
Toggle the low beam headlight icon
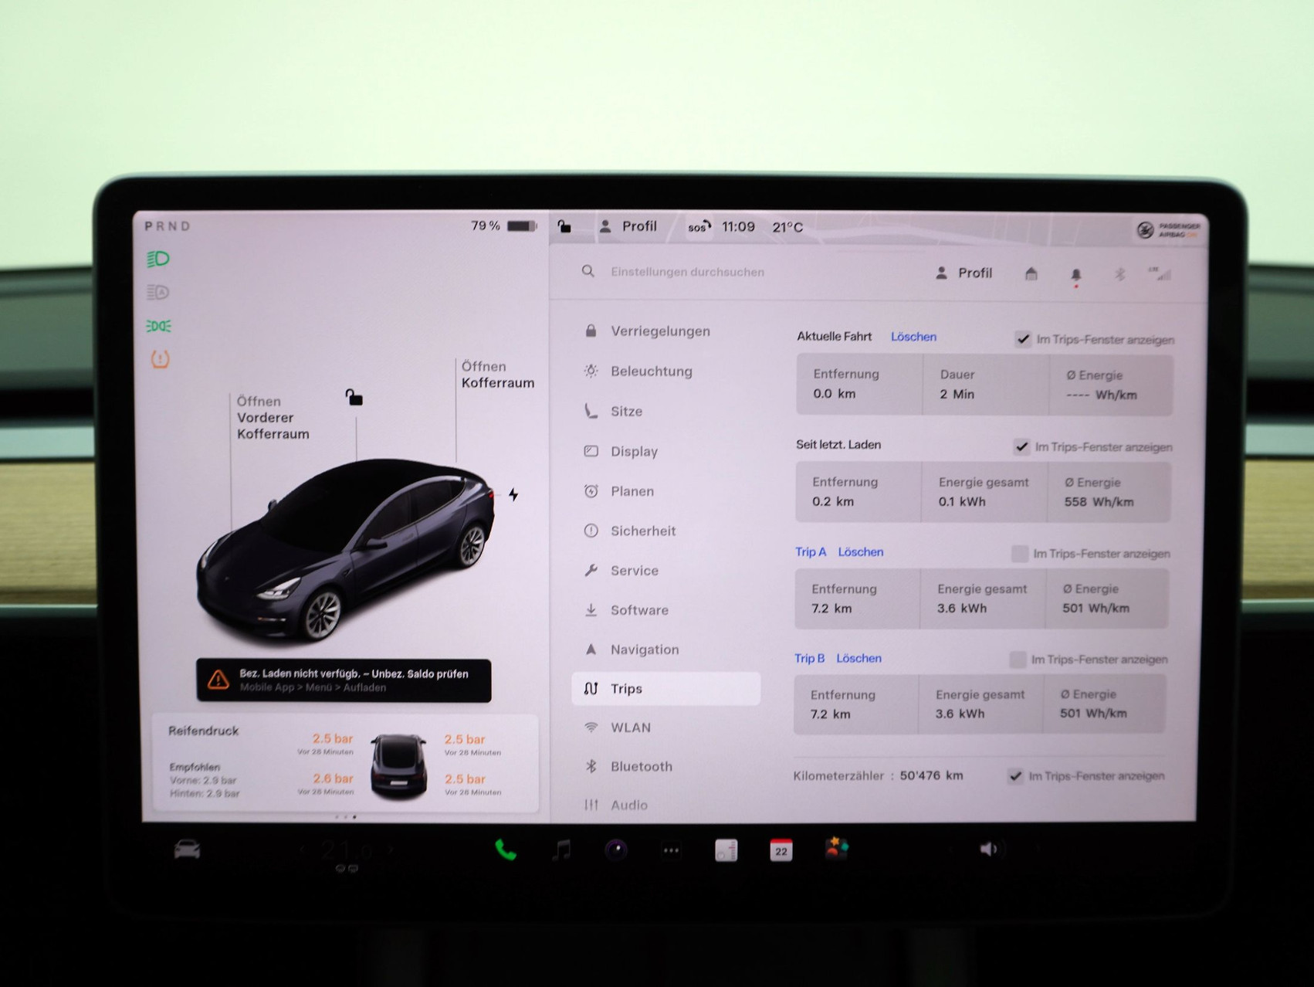[x=158, y=259]
